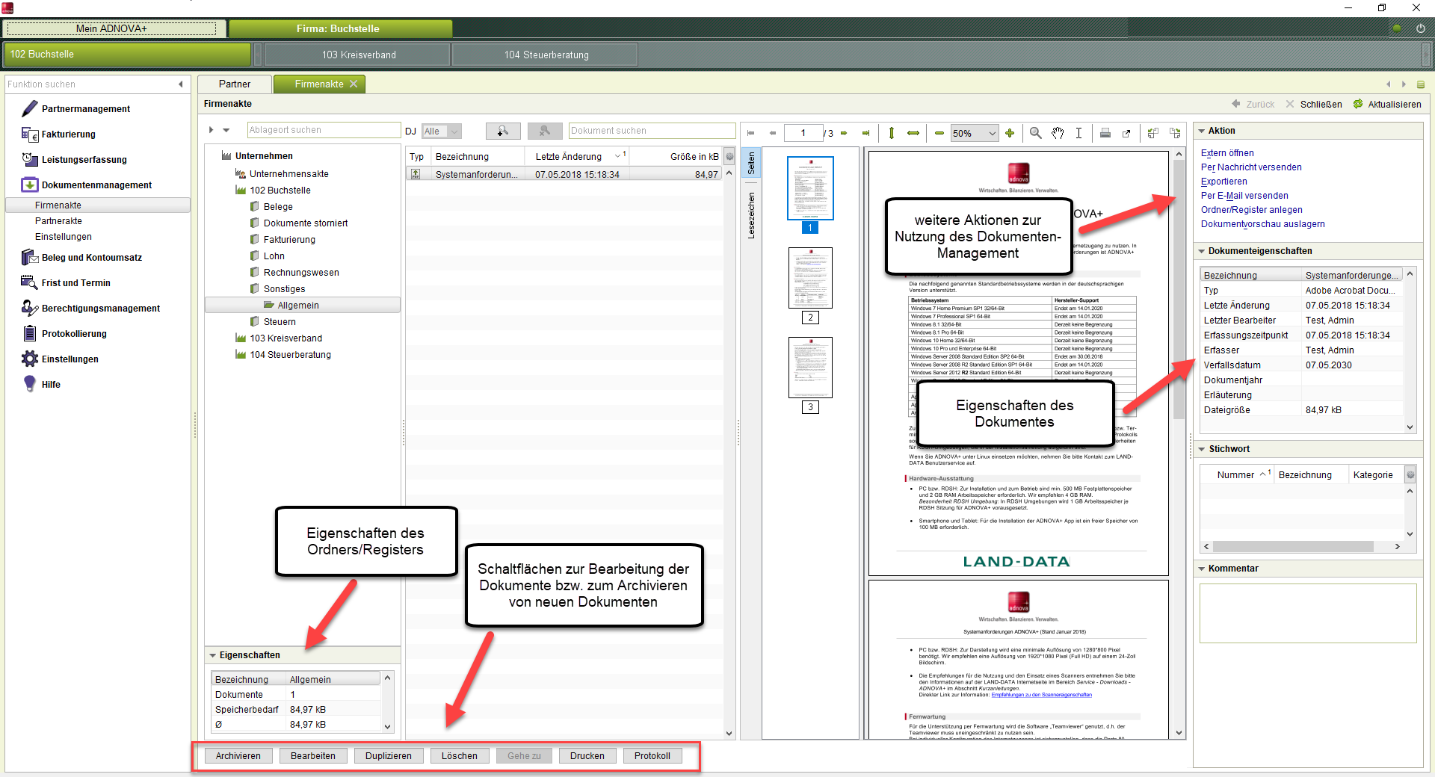Select page 2 thumbnail
The width and height of the screenshot is (1435, 777).
click(810, 278)
